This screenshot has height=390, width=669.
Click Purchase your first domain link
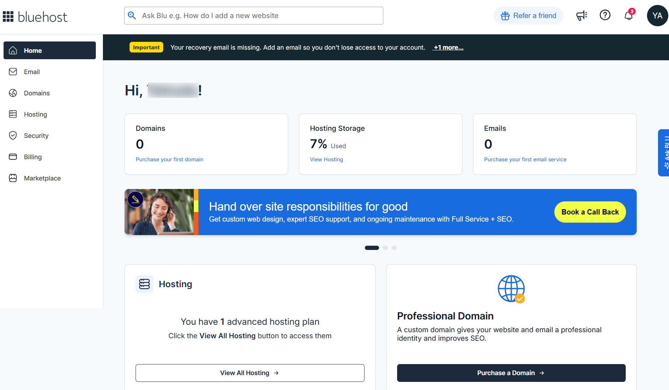click(169, 160)
